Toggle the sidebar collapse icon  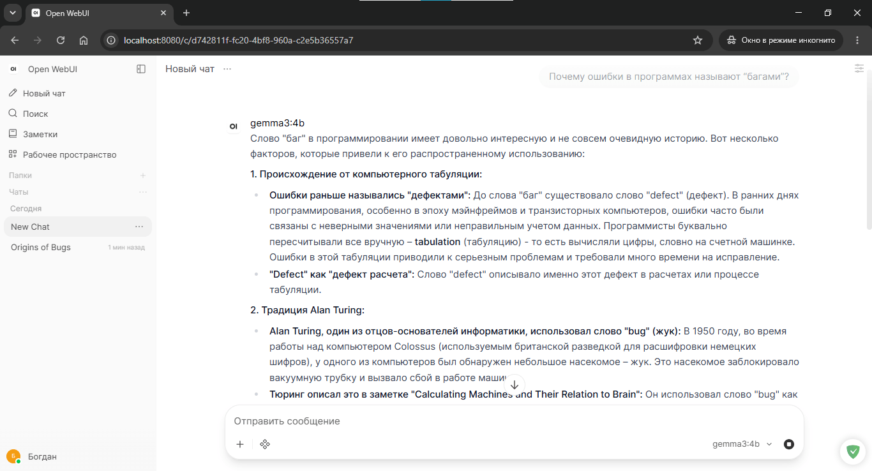pos(141,69)
